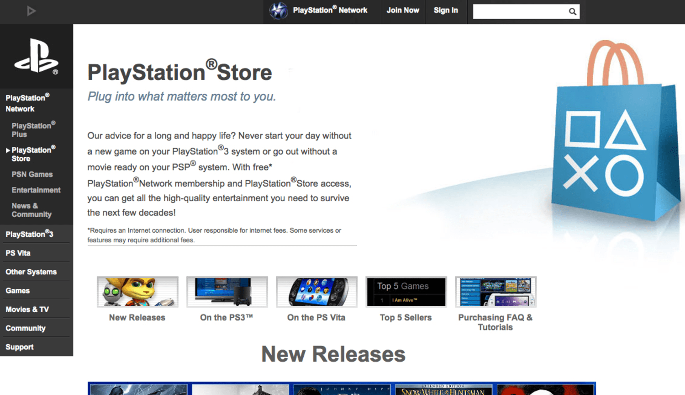Select PSN Games in the sidebar

pyautogui.click(x=32, y=174)
